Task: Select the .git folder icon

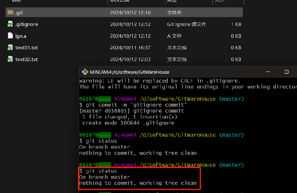Action: click(10, 12)
